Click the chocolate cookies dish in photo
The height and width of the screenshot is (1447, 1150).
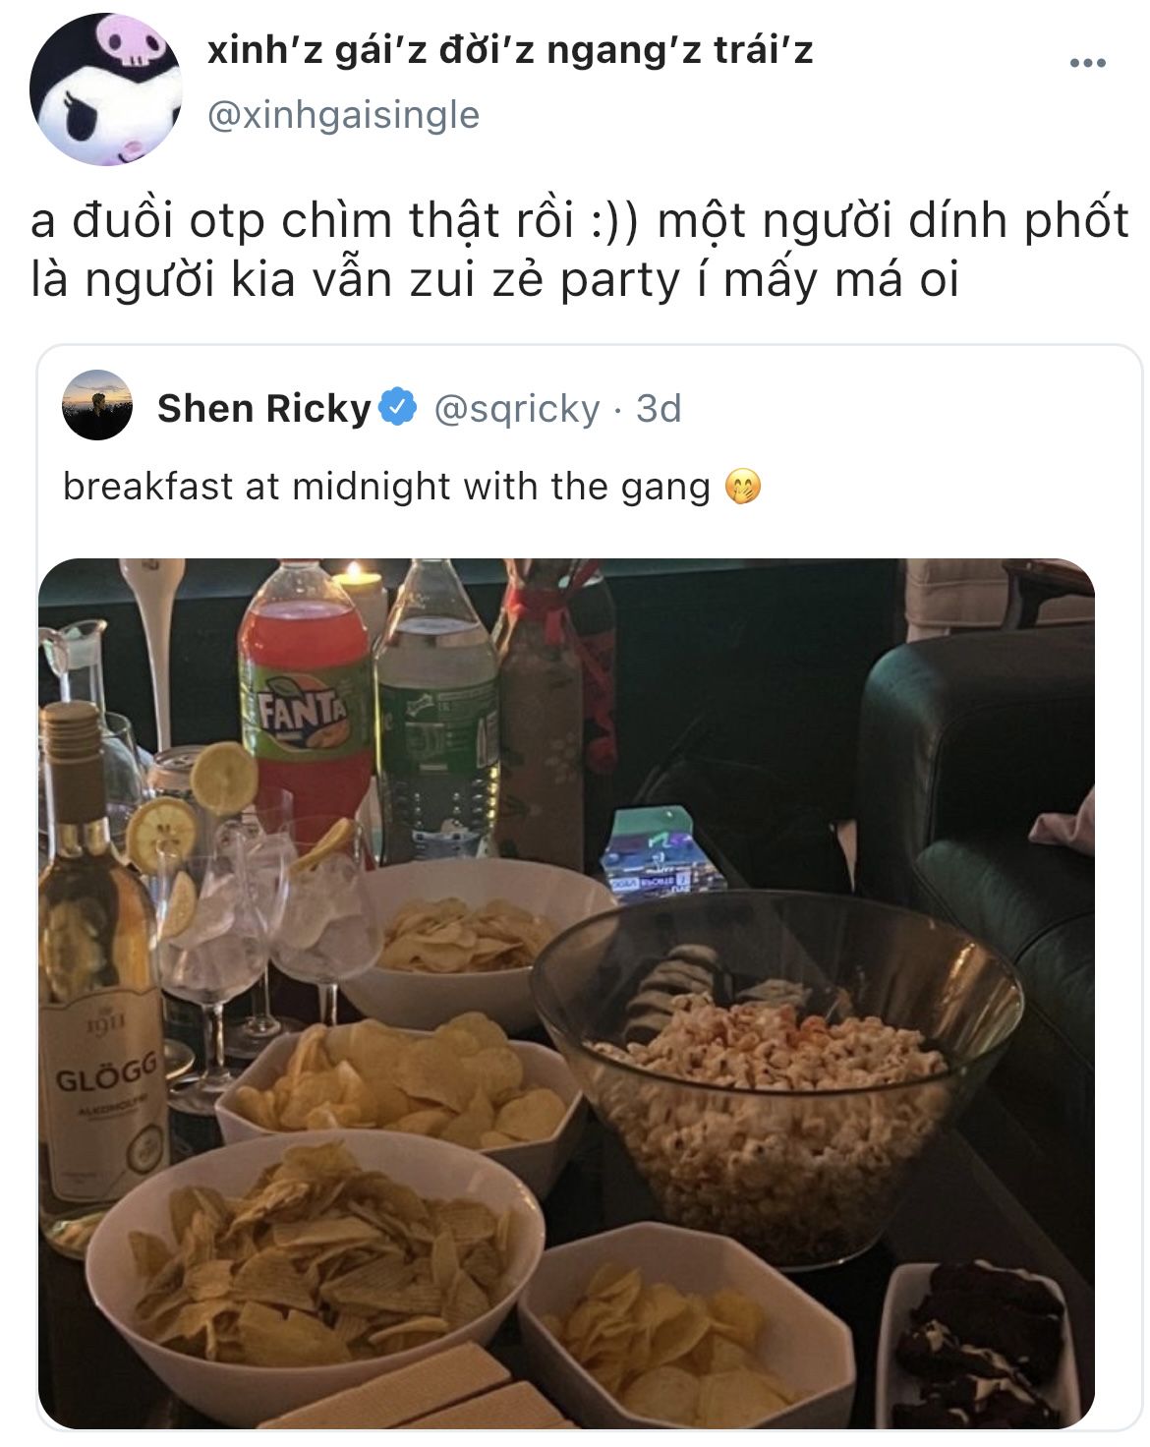tap(983, 1347)
